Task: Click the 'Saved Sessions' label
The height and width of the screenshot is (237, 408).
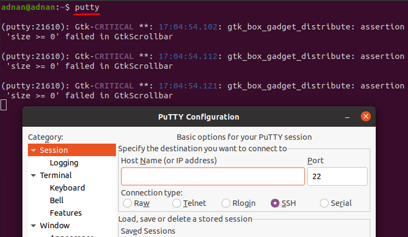Action: [x=148, y=231]
